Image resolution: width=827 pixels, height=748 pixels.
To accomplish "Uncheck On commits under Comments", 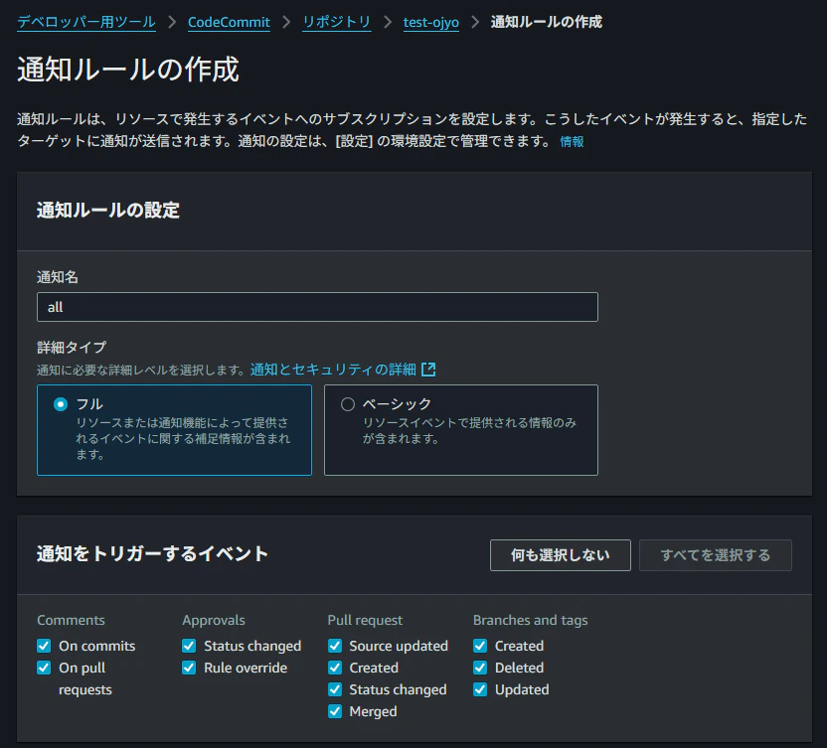I will (x=43, y=646).
